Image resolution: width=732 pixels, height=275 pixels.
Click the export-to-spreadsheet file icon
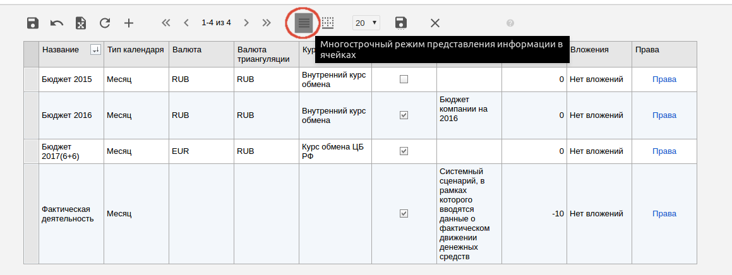81,23
